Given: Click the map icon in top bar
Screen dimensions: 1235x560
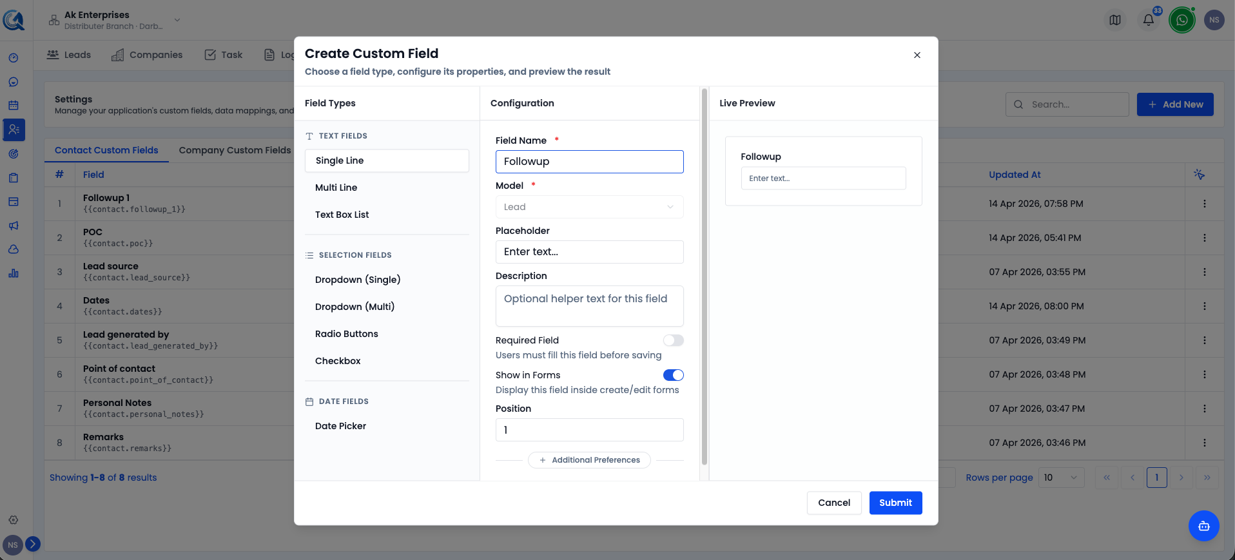Looking at the screenshot, I should pyautogui.click(x=1115, y=20).
